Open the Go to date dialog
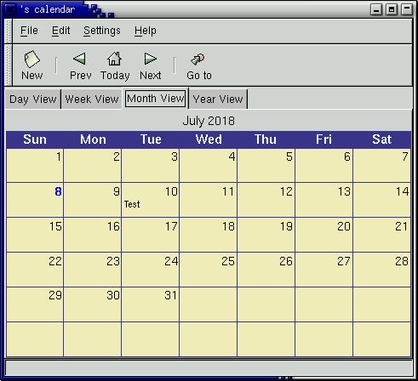Viewport: 418px width, 381px height. click(x=198, y=65)
